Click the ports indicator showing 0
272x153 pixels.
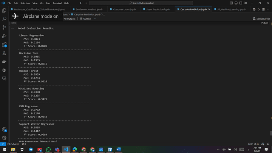pyautogui.click(x=24, y=144)
